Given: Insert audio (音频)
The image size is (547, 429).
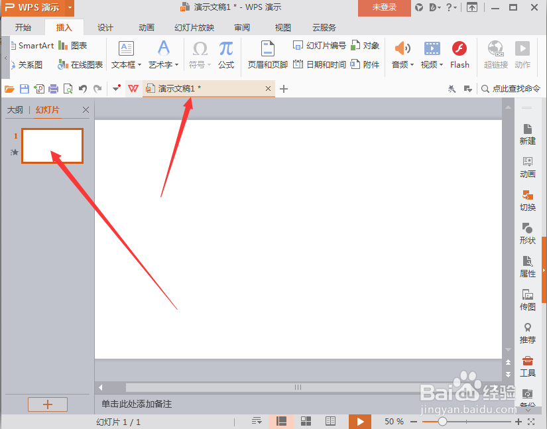Looking at the screenshot, I should click(x=402, y=55).
